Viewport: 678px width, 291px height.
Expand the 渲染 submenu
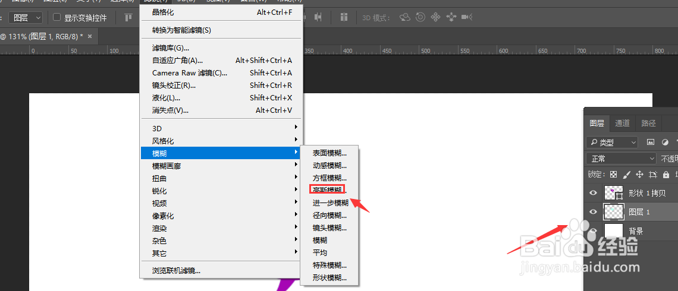pos(221,229)
